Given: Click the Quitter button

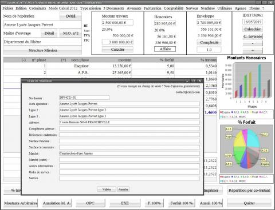Looking at the screenshot, I should (249, 203).
